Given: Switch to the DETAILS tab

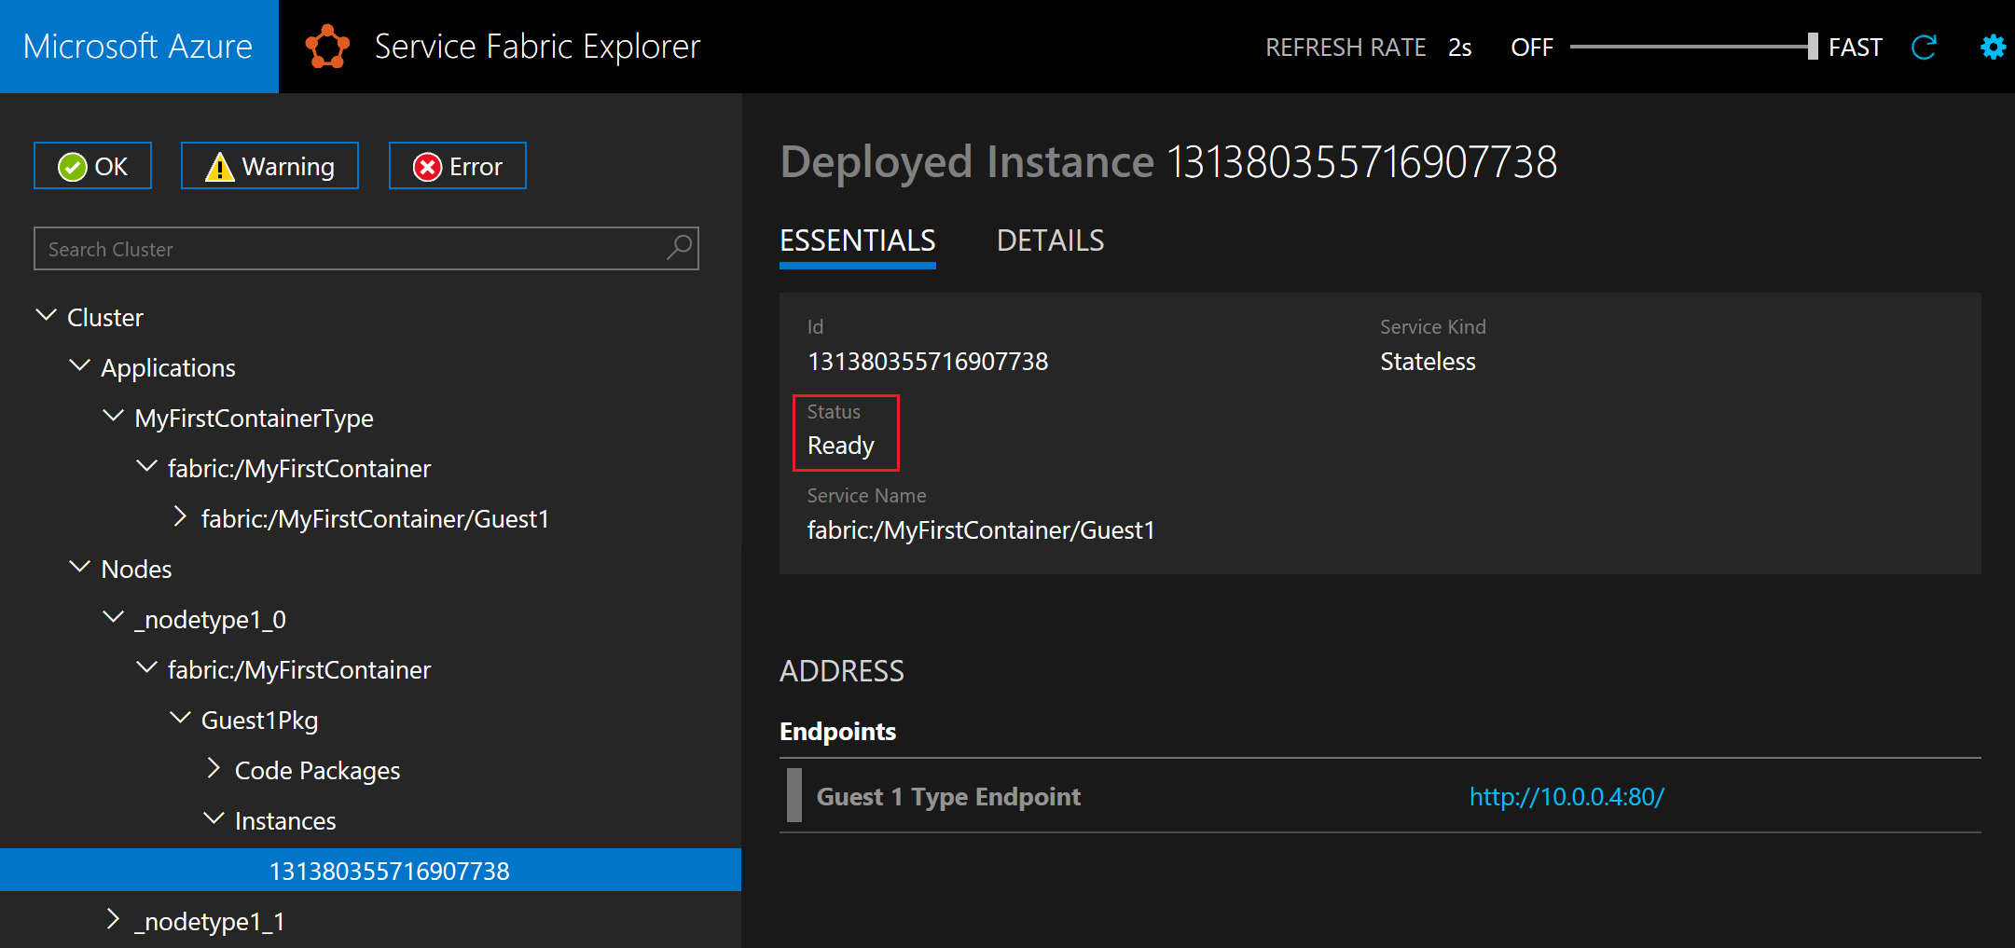Looking at the screenshot, I should pos(1050,241).
